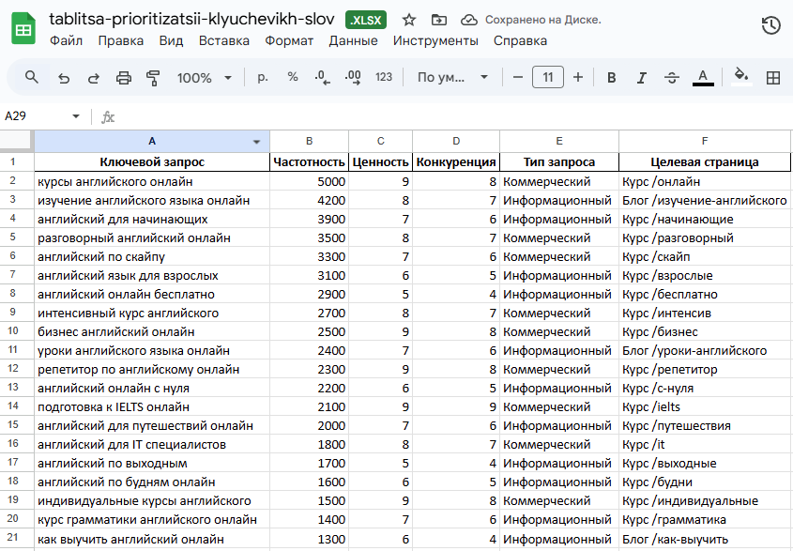793x551 pixels.
Task: Redo the last action
Action: click(94, 78)
